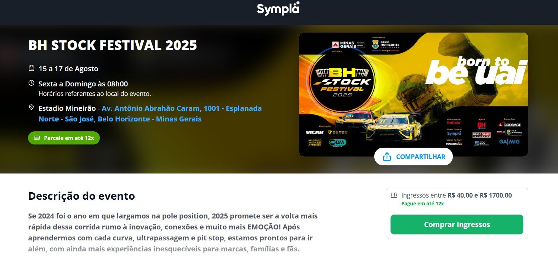Click the Gasmig sponsor logo on banner
The image size is (558, 256).
coord(509,142)
